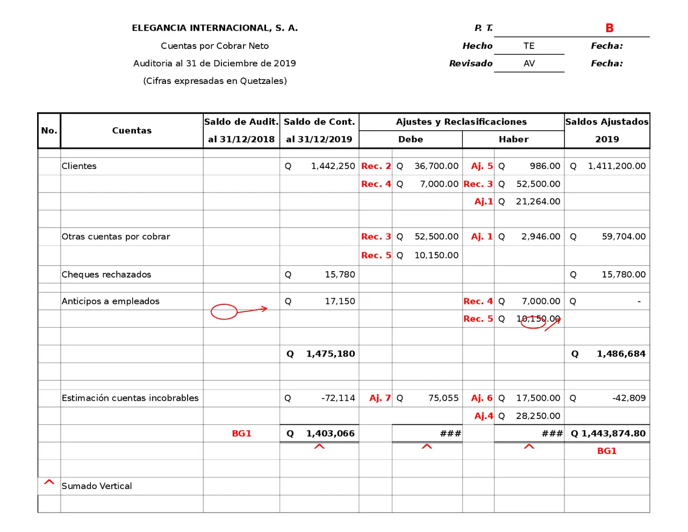688x532 pixels.
Task: Click the 'Aj. 5' reference
Action: click(x=482, y=166)
